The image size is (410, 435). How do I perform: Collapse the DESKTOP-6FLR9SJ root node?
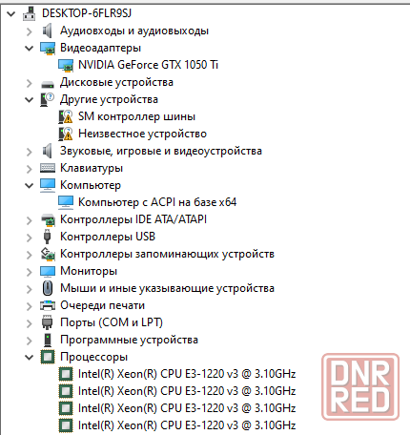pyautogui.click(x=11, y=14)
